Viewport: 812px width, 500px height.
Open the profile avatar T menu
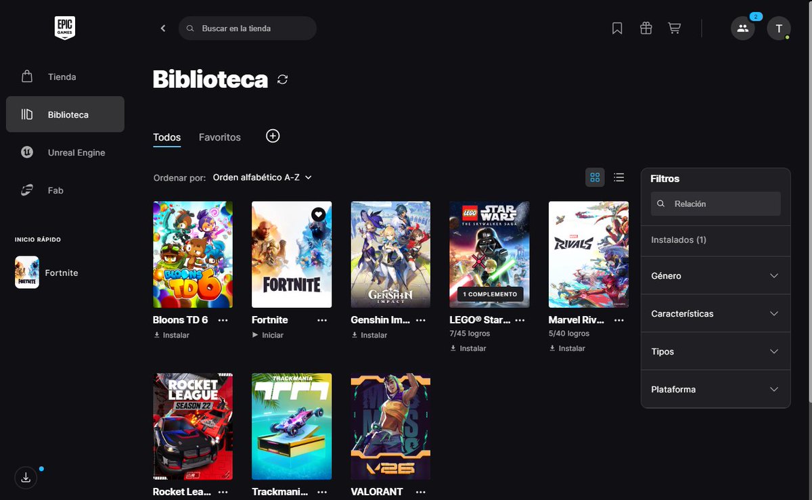(779, 28)
